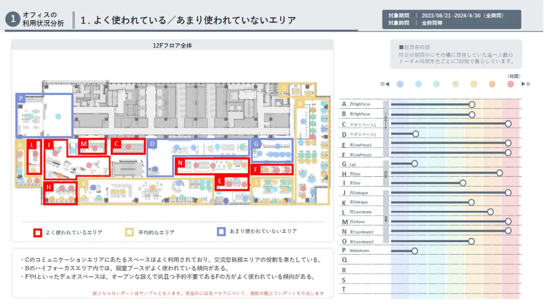Select the blue area label P on floor map
544x305 pixels.
tap(21, 98)
